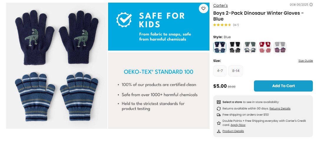Pick the green gloves style swatch
322x142 pixels.
250,47
